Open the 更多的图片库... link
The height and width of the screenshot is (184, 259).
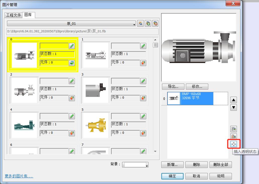pos(19,176)
